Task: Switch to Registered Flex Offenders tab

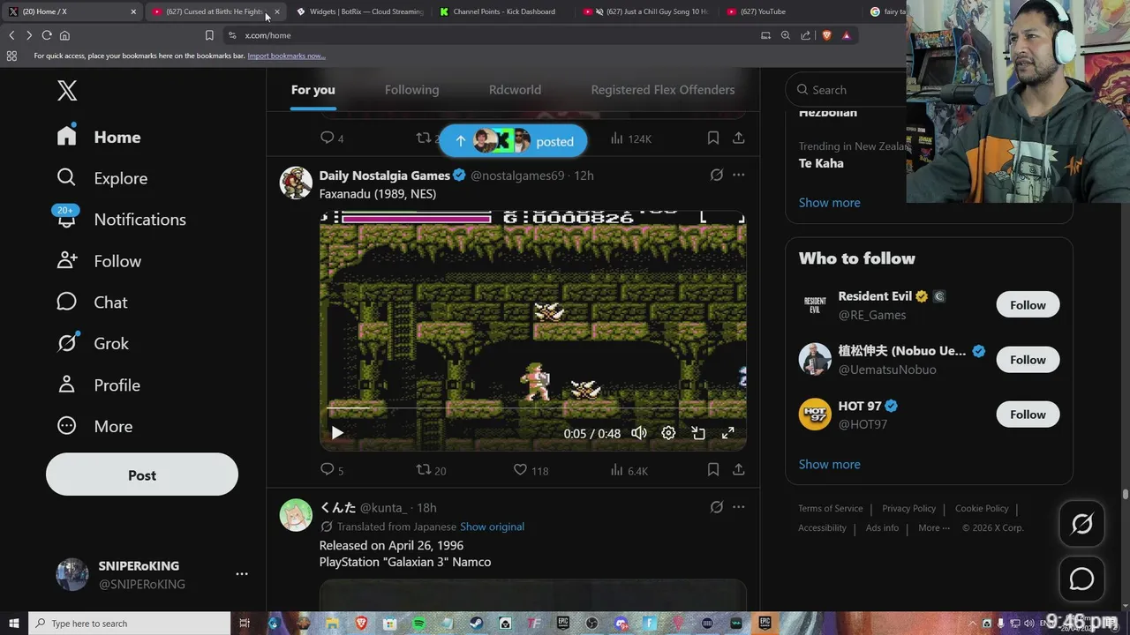Action: [662, 90]
